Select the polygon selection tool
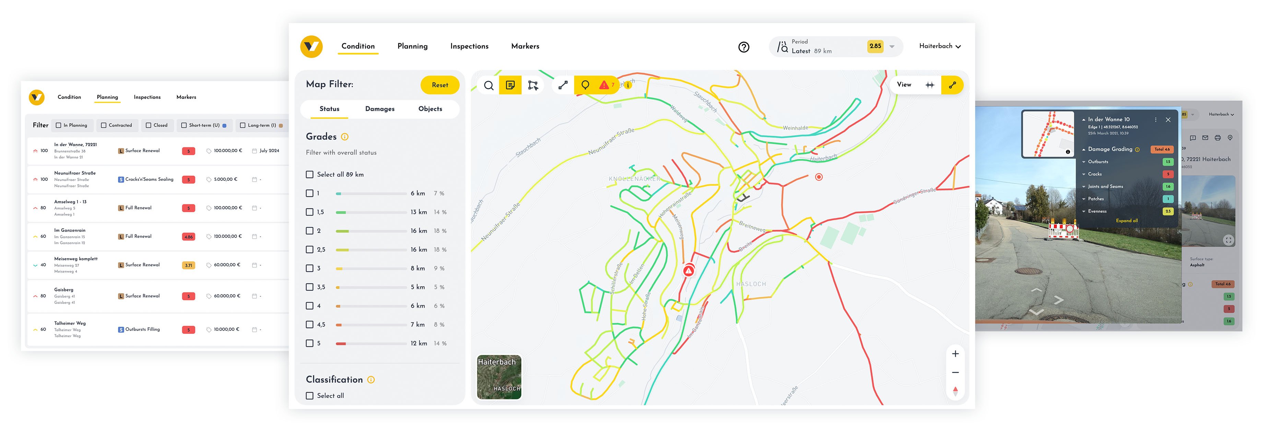 click(532, 85)
